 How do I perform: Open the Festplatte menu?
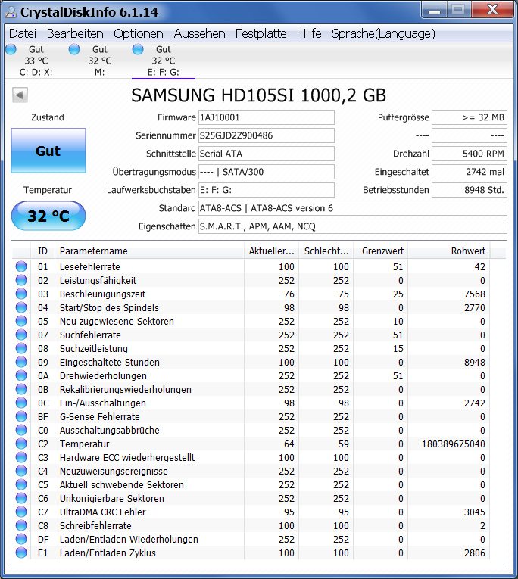click(261, 33)
